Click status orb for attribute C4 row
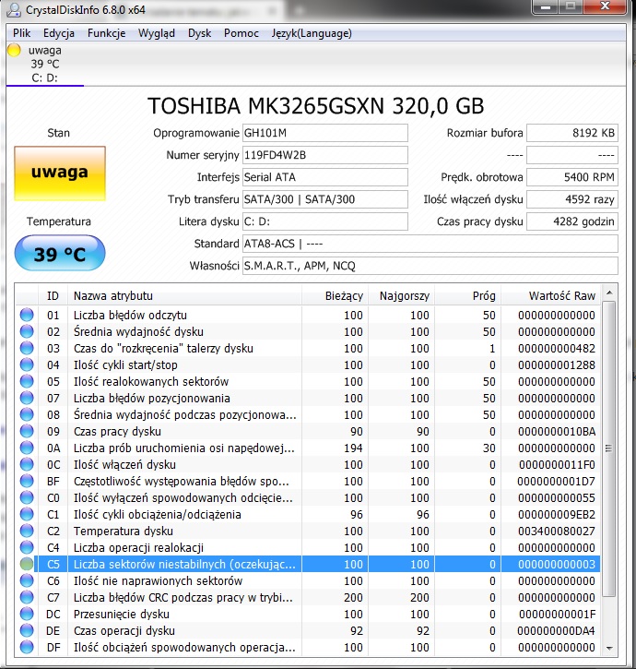The width and height of the screenshot is (636, 669). (27, 548)
